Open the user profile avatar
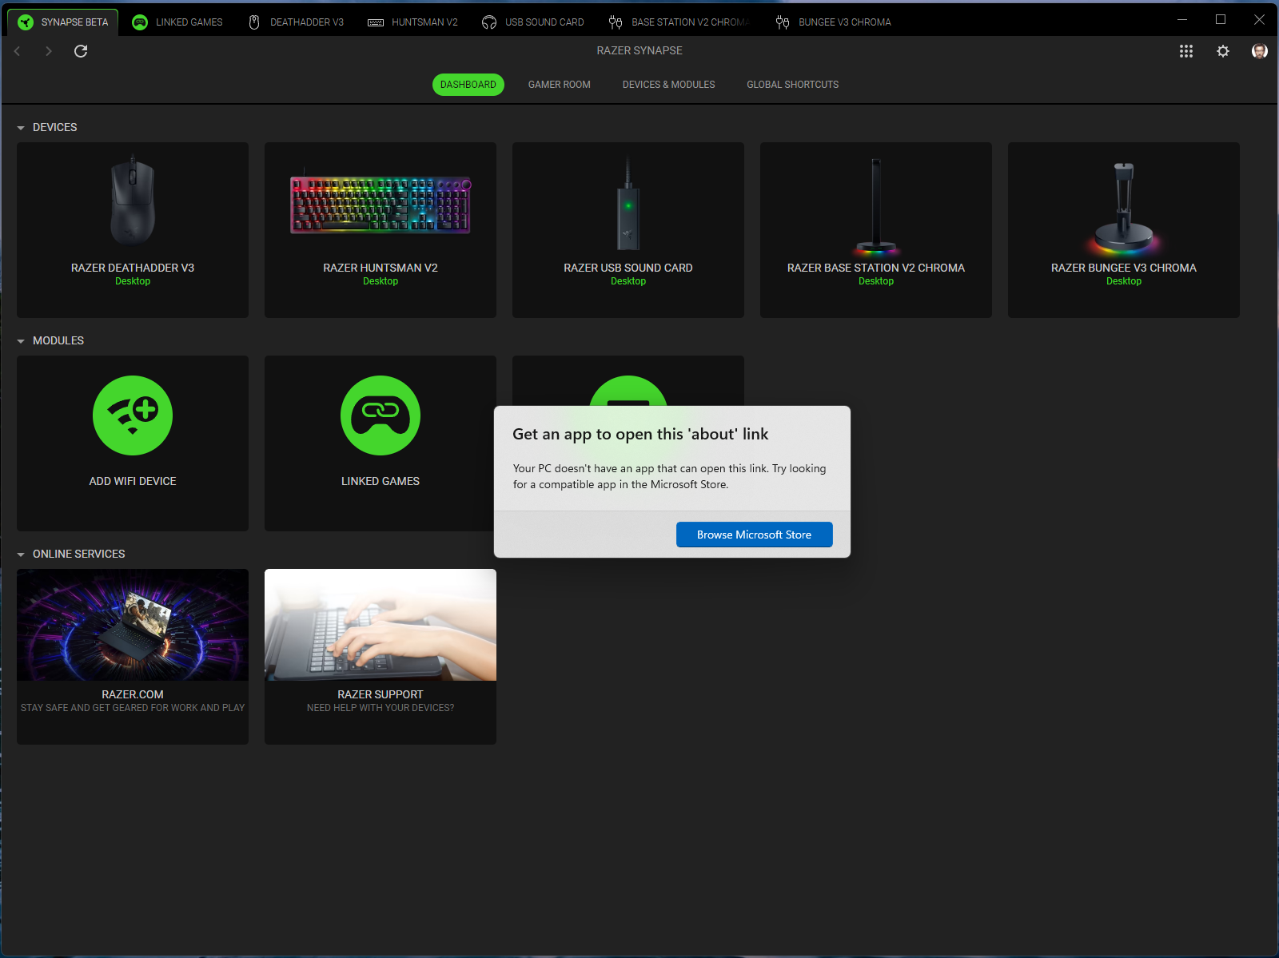The width and height of the screenshot is (1279, 958). 1260,51
